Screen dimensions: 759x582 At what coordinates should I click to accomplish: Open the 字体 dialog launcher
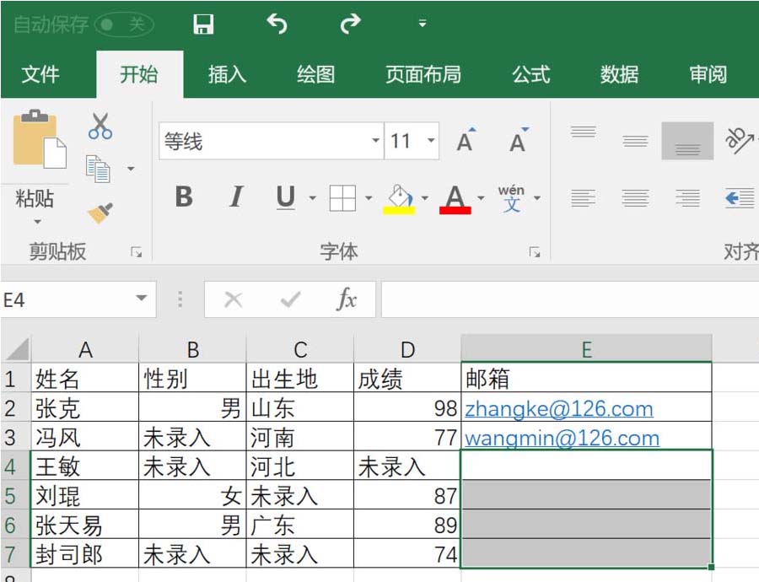point(535,252)
